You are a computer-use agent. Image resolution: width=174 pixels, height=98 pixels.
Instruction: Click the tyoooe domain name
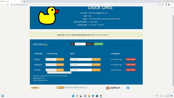pos(37,70)
